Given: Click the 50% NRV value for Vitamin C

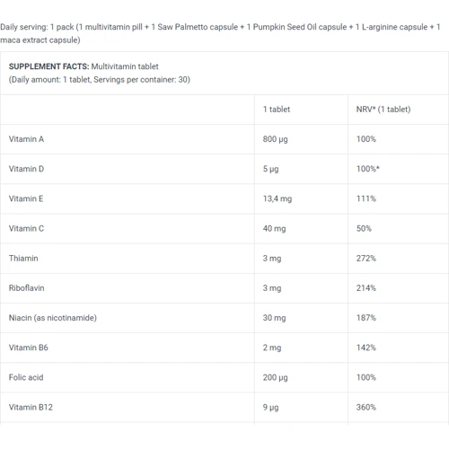Looking at the screenshot, I should [x=364, y=229].
